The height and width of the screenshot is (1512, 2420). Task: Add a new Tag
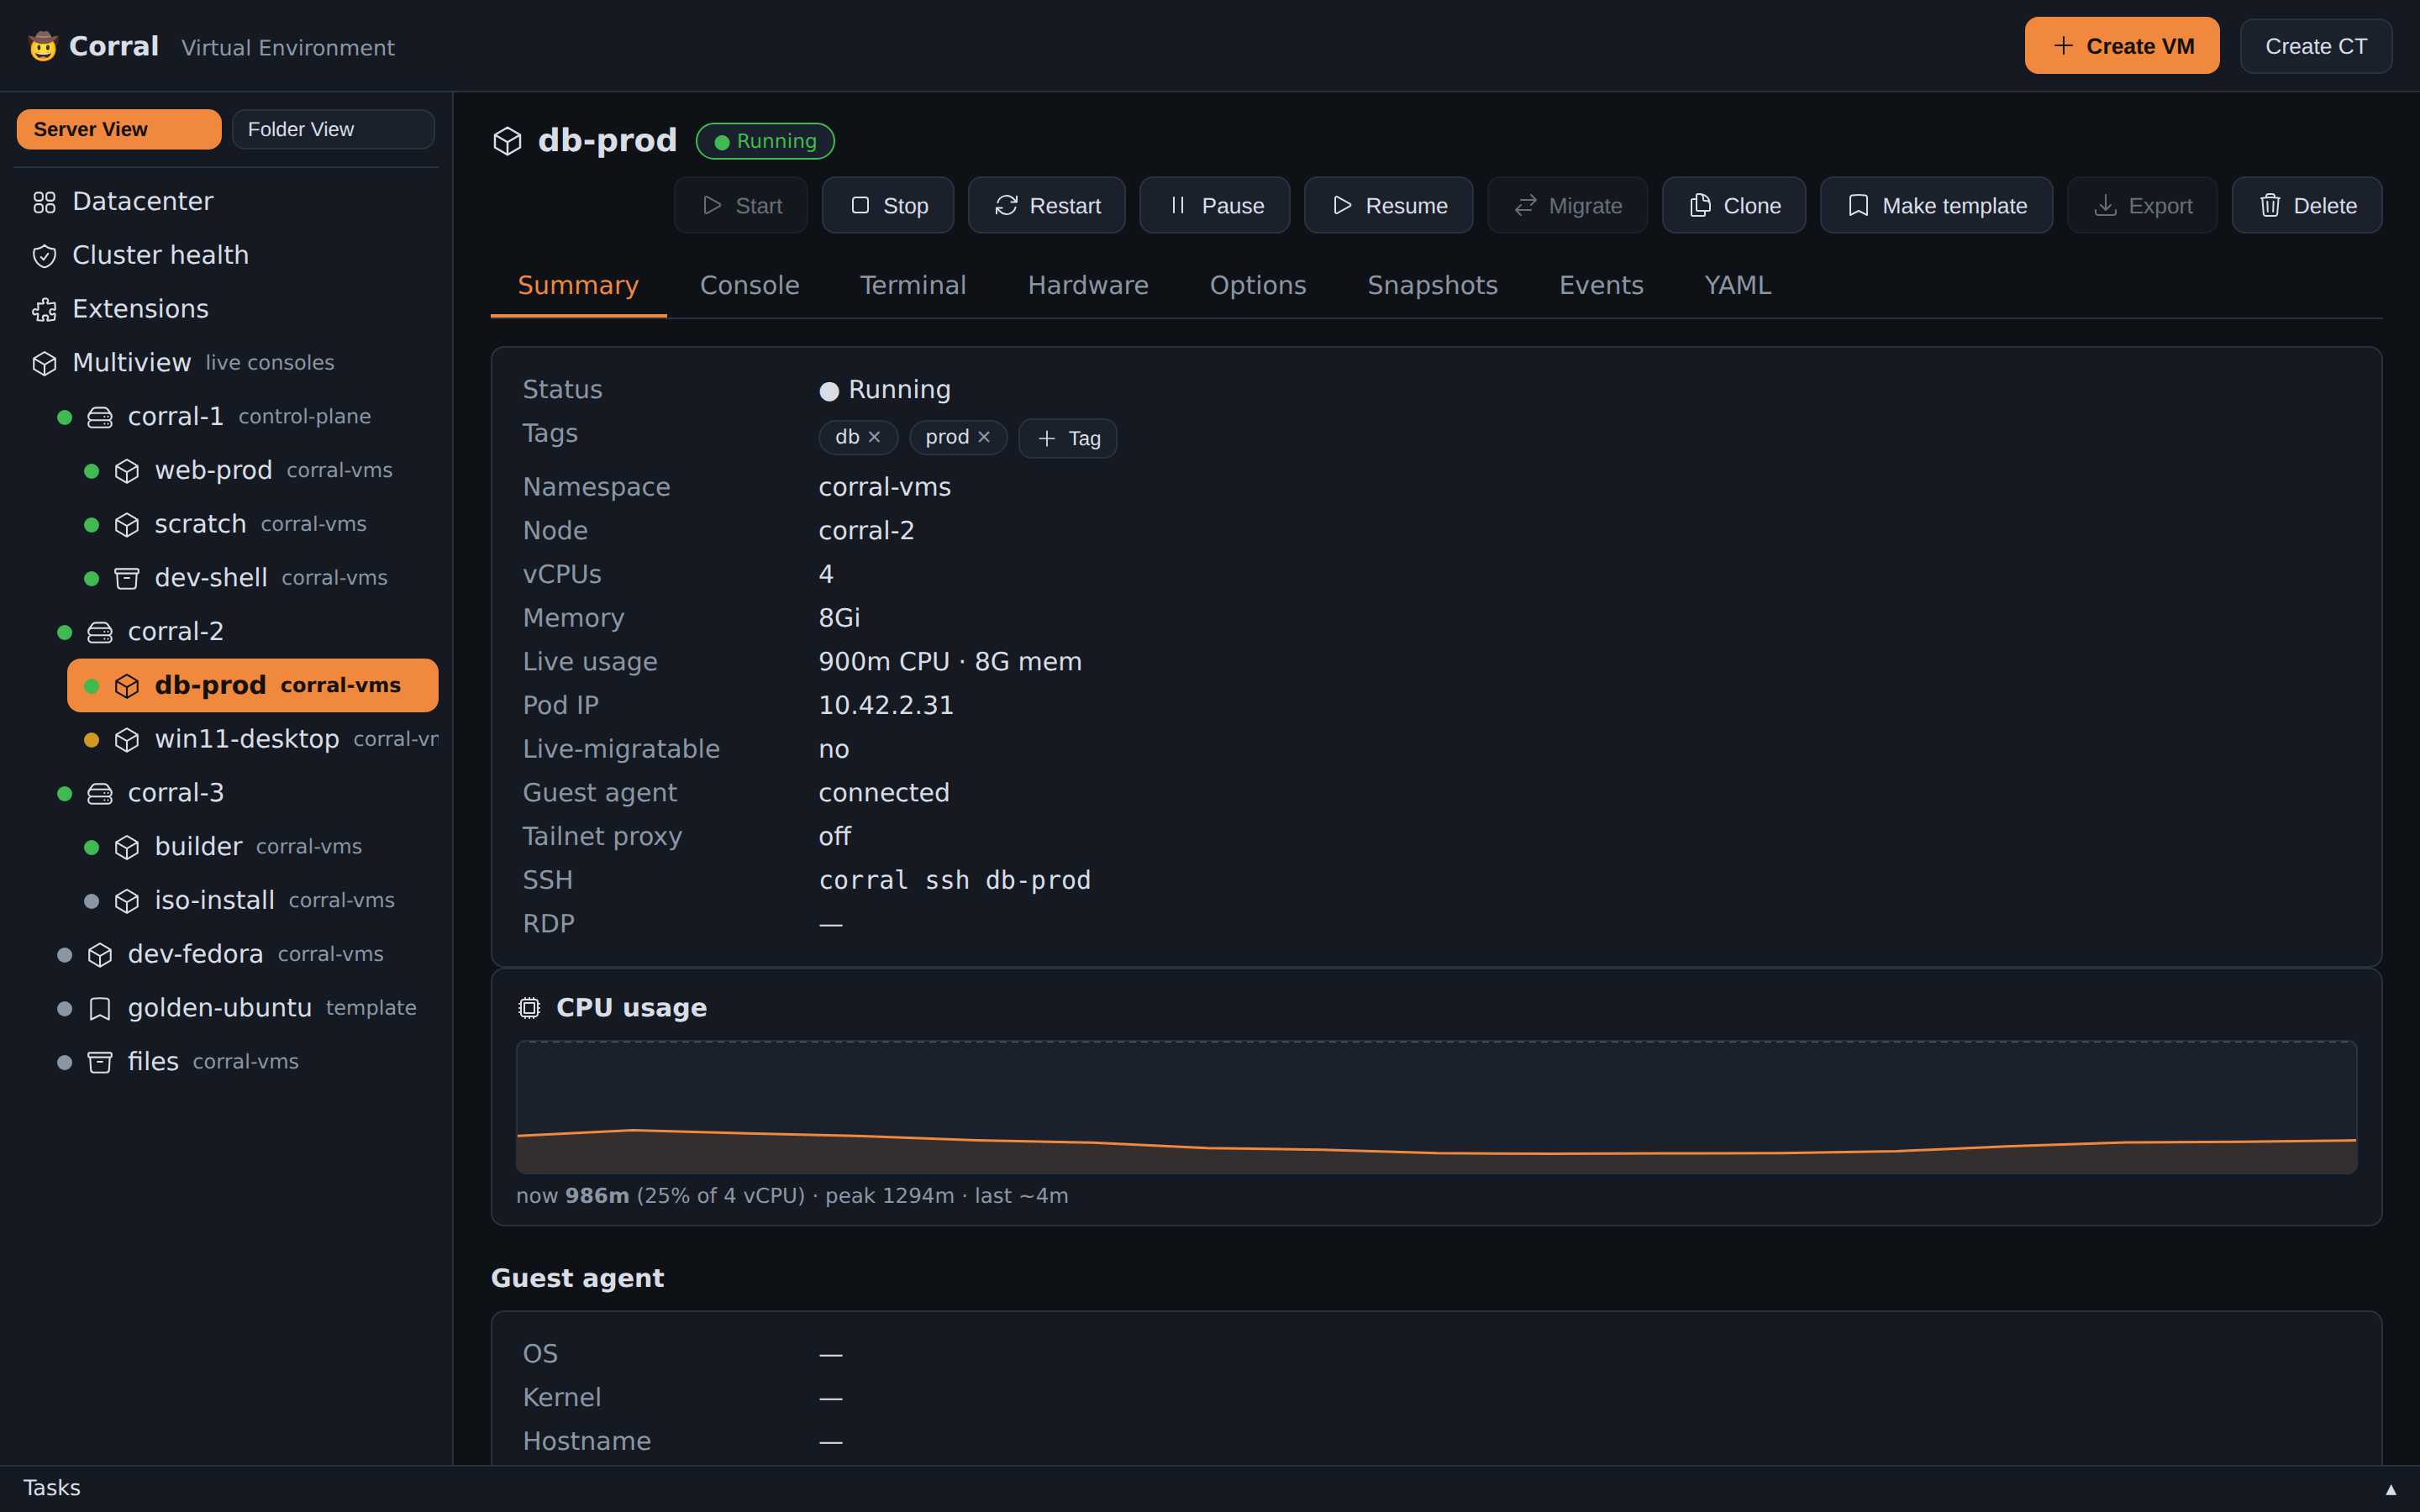pyautogui.click(x=1067, y=438)
